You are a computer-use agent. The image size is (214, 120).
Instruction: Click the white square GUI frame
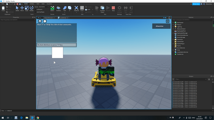57,53
